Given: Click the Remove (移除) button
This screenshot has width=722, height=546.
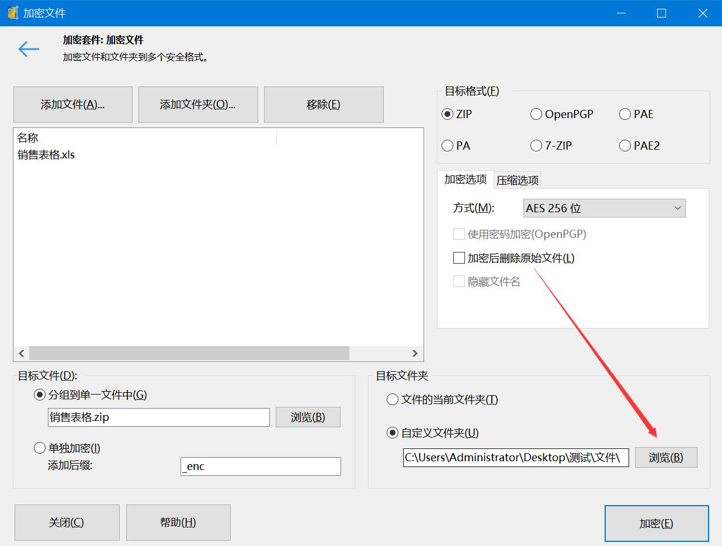Looking at the screenshot, I should (324, 105).
